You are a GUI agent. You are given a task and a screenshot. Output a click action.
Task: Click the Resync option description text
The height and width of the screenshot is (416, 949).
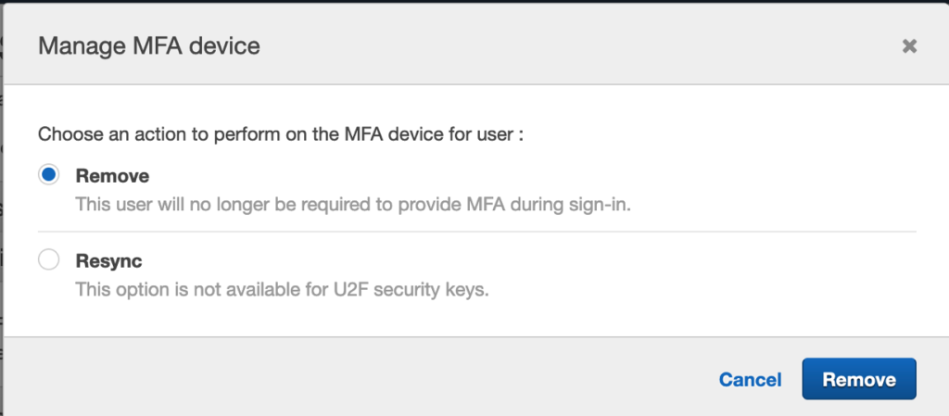282,290
